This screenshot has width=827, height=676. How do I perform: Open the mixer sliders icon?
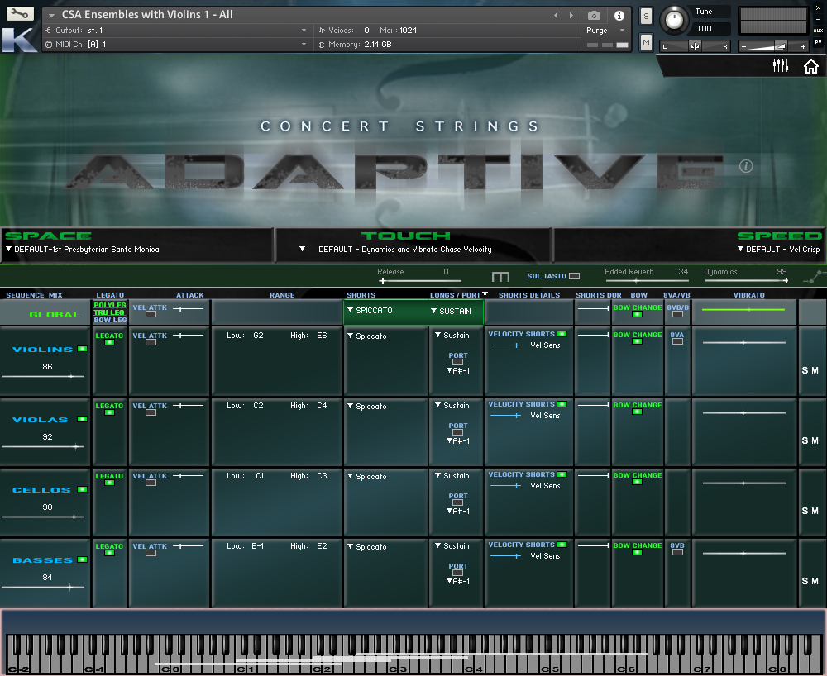[780, 65]
